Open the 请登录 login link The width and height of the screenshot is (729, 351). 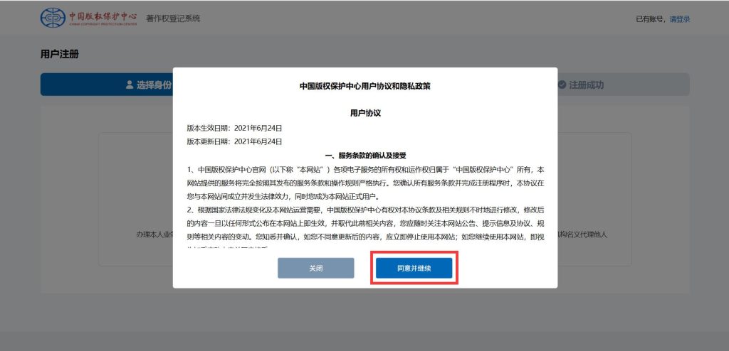click(680, 19)
